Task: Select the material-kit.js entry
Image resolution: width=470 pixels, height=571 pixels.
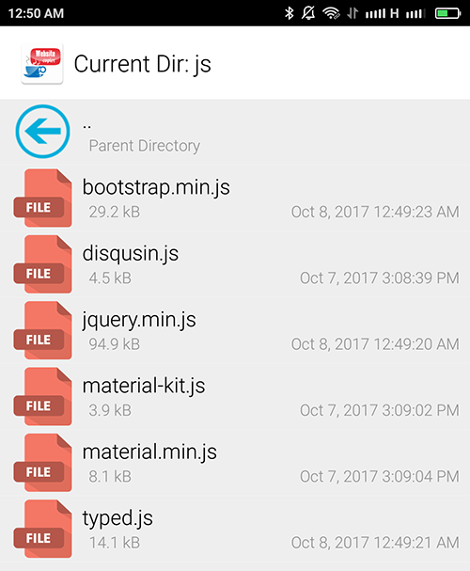Action: click(x=235, y=397)
